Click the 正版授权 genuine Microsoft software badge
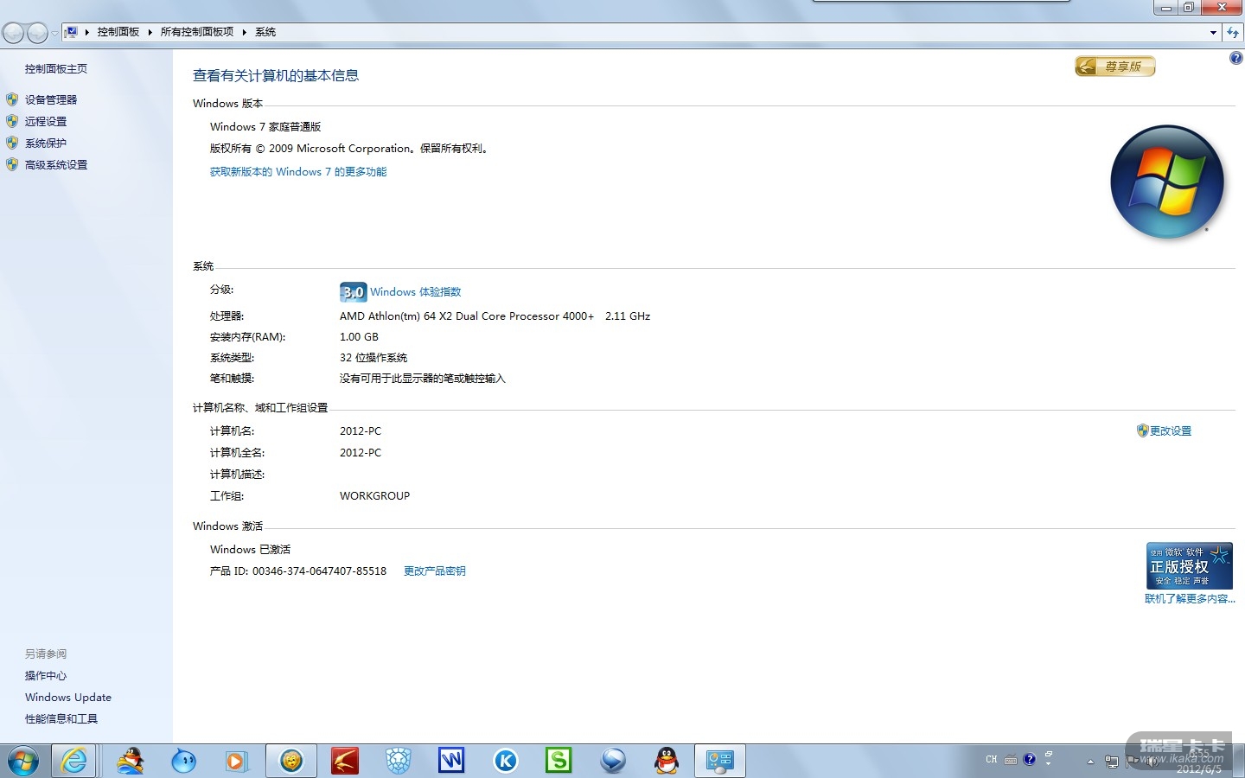Screen dimensions: 1245x778 pos(1190,565)
